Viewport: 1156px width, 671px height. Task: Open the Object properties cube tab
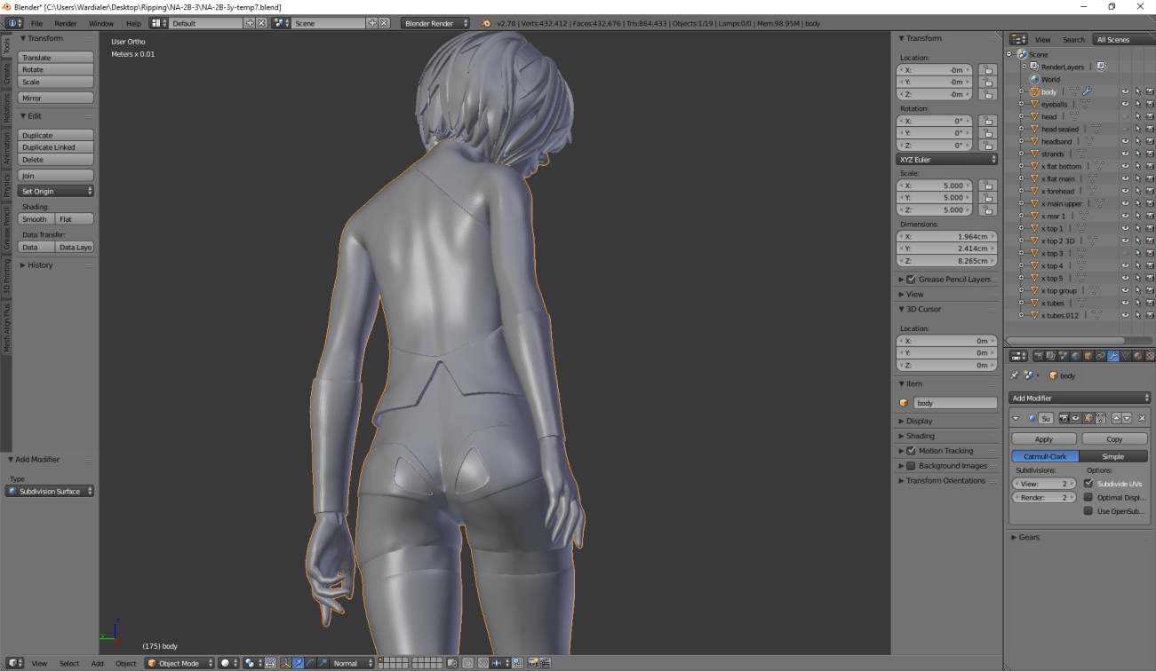(x=1088, y=356)
